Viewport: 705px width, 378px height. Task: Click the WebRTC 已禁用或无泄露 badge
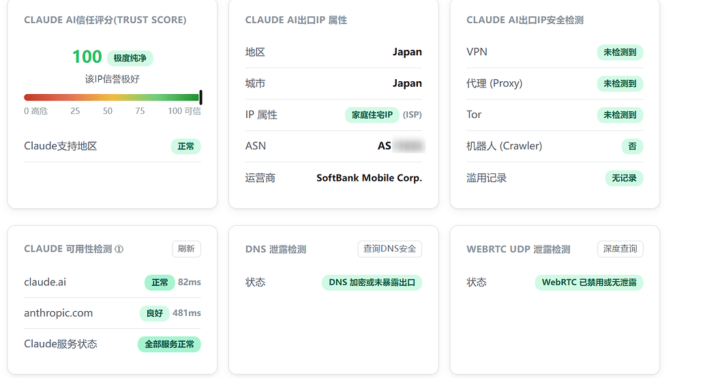[589, 282]
